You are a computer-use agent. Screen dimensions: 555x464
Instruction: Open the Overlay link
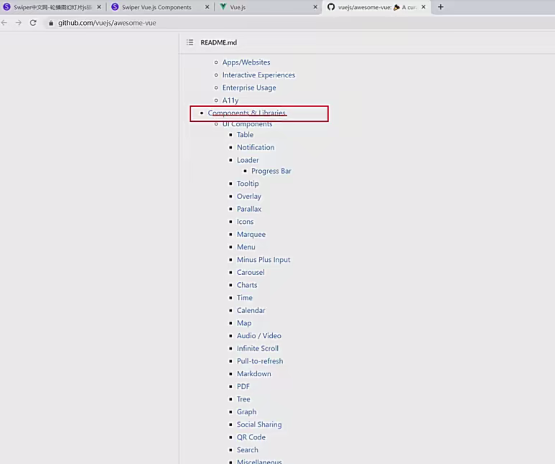pos(249,196)
